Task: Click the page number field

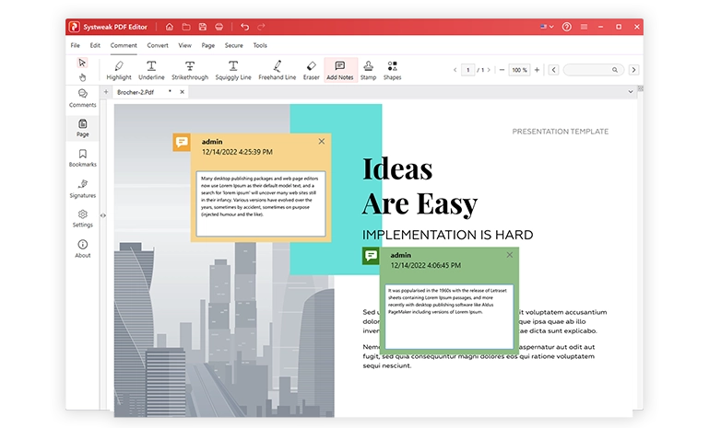Action: [468, 70]
